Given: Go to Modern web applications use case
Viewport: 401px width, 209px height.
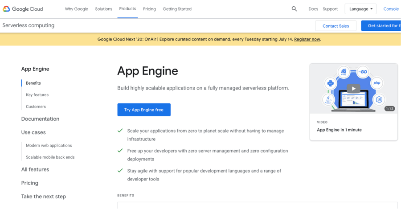Looking at the screenshot, I should click(49, 145).
